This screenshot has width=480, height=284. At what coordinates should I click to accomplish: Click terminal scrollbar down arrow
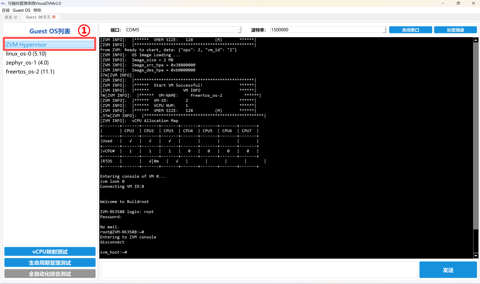point(476,256)
